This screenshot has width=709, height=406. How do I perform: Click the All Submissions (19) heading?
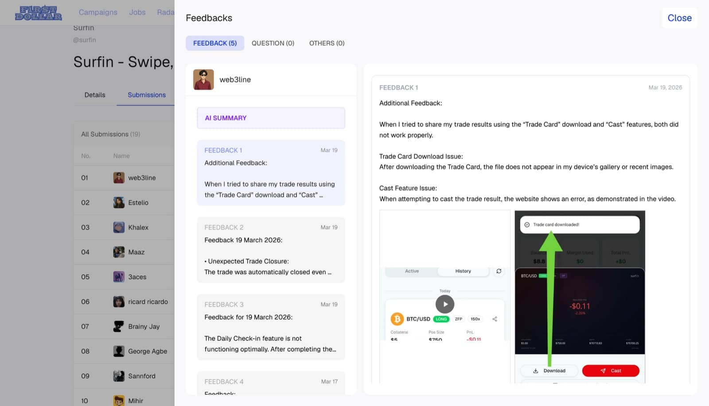point(111,134)
